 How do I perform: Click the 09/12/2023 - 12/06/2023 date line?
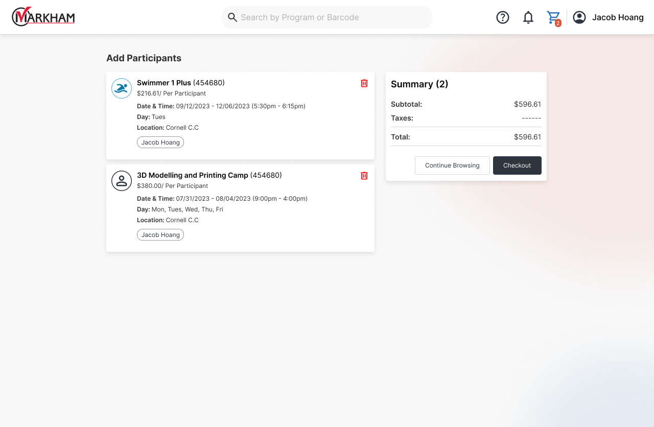pos(221,106)
